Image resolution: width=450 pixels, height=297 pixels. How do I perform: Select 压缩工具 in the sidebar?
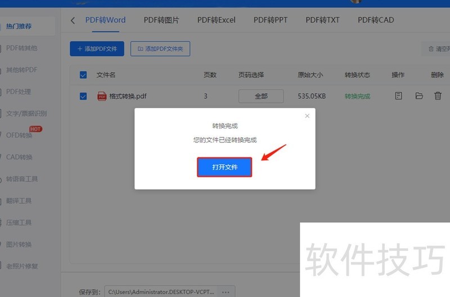[x=19, y=222]
